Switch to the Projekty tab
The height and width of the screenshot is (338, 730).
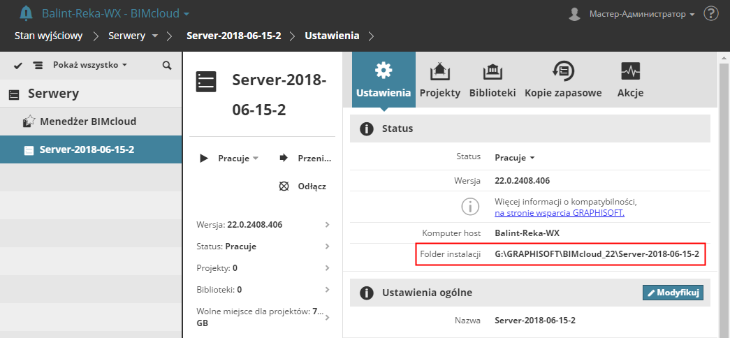(440, 80)
